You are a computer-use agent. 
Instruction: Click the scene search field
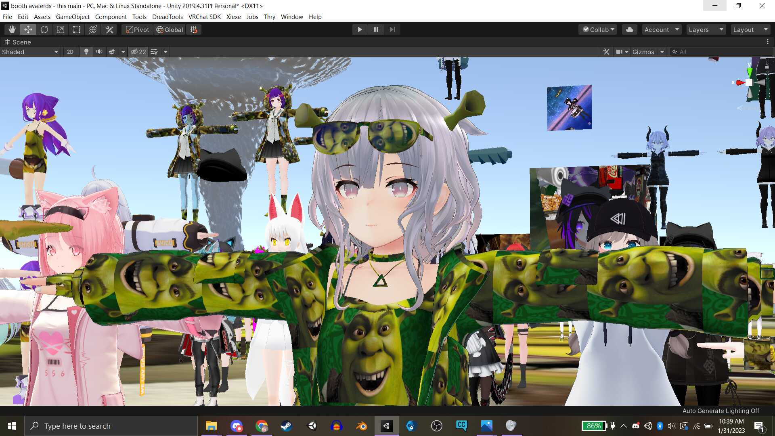click(723, 52)
